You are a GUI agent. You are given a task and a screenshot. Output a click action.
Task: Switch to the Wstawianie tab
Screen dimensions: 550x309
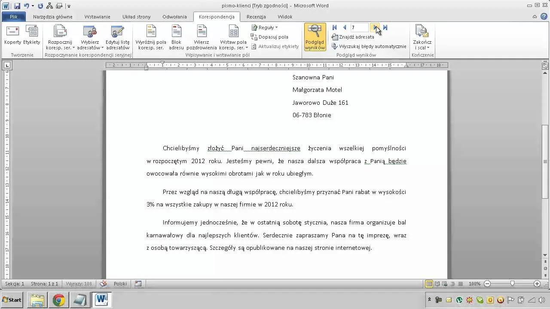click(97, 17)
